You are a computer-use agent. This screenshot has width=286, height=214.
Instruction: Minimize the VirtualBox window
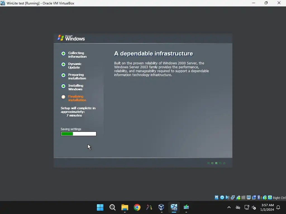tap(254, 3)
